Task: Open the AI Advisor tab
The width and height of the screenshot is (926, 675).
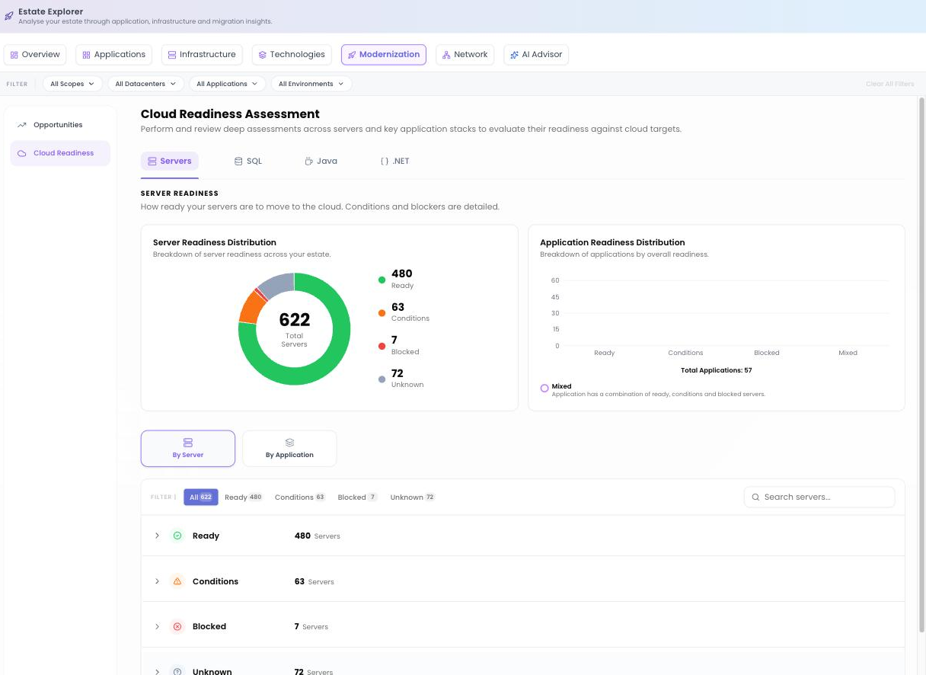Action: [x=536, y=55]
